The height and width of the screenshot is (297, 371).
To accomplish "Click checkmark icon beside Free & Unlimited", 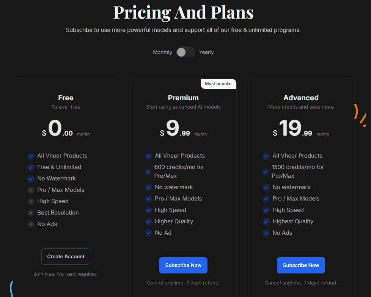I will (31, 167).
